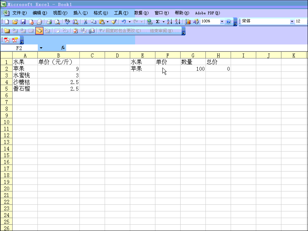This screenshot has height=231, width=308.
Task: Open the 格式 (Format) menu
Action: click(100, 13)
